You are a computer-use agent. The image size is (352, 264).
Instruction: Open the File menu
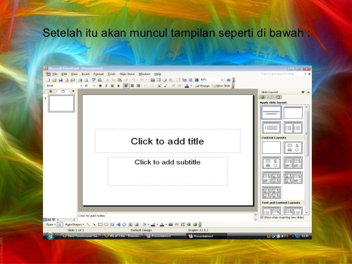point(55,74)
